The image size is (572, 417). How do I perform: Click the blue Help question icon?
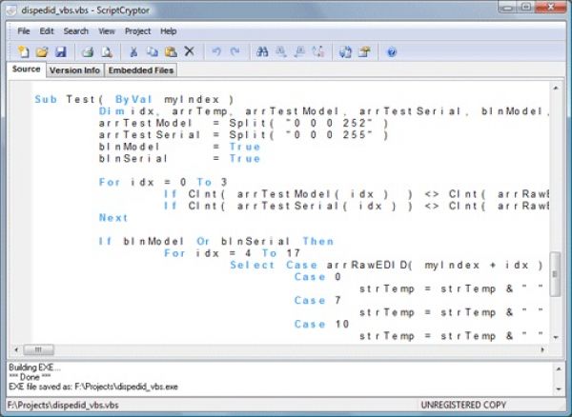[x=392, y=52]
